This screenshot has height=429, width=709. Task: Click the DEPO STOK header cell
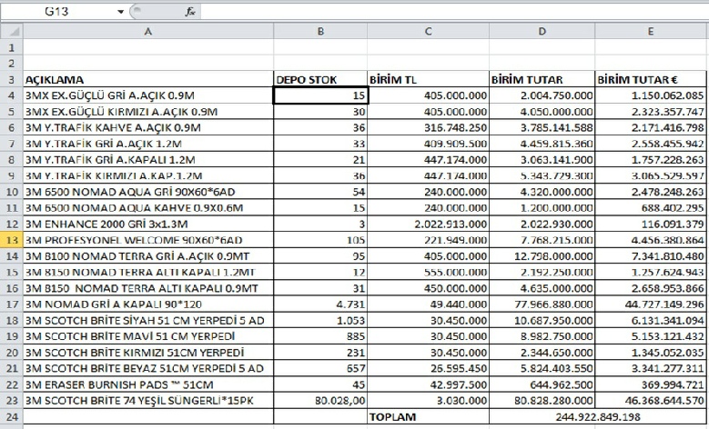pos(320,79)
